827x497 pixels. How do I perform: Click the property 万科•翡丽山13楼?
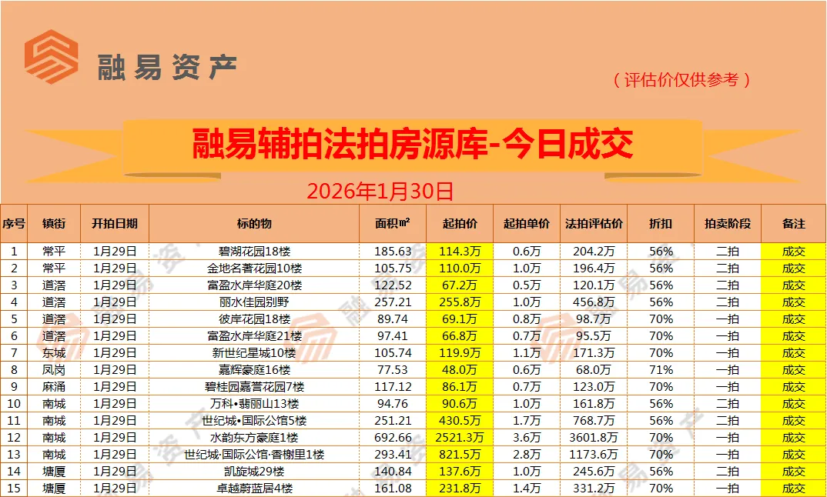tap(255, 404)
